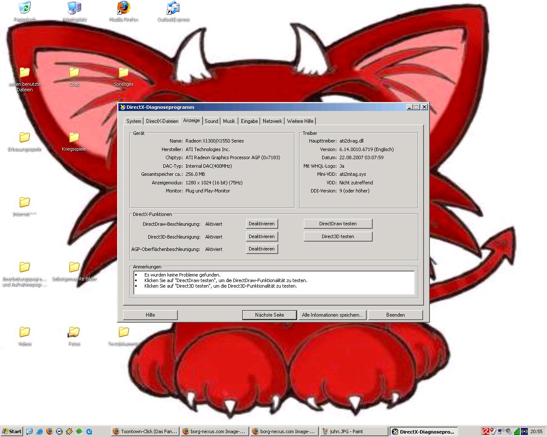Screen dimensions: 547x437
Task: Select the Erbauungsspiele desktop folder
Action: [25, 142]
